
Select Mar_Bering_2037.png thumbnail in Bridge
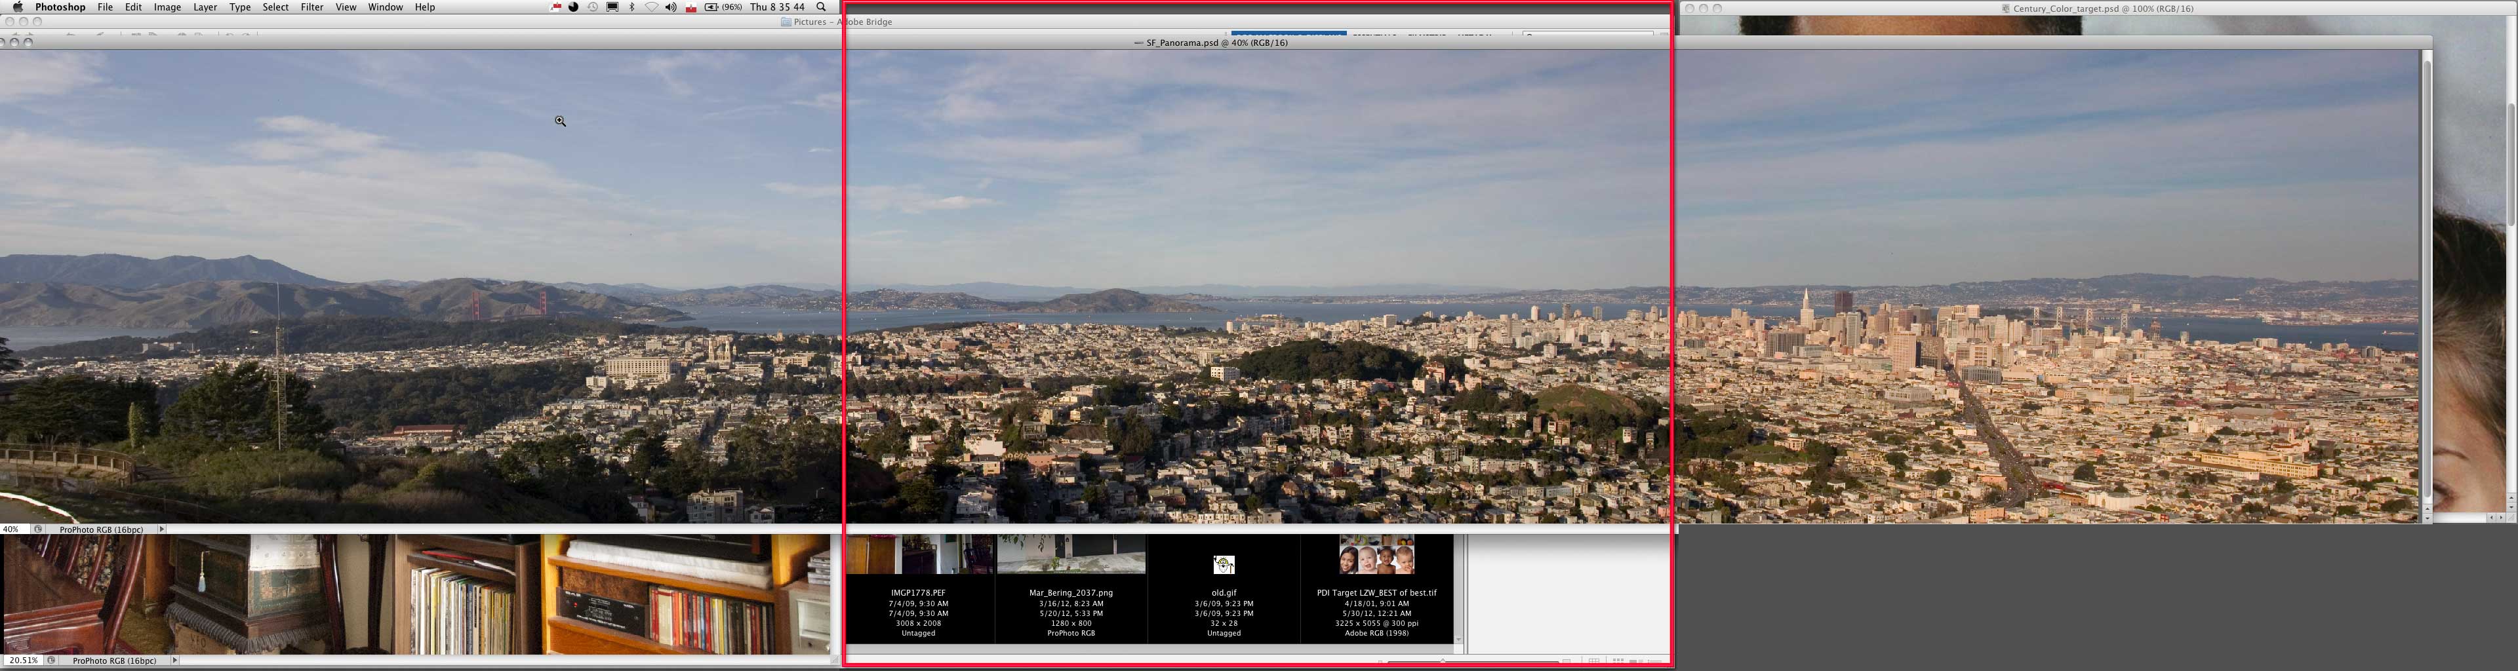[1071, 554]
